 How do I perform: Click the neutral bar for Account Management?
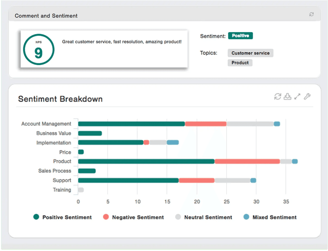[250, 124]
